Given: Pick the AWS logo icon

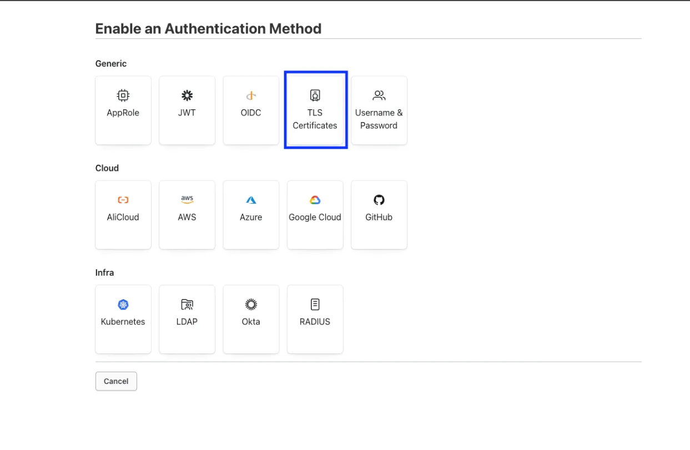Looking at the screenshot, I should click(x=187, y=200).
